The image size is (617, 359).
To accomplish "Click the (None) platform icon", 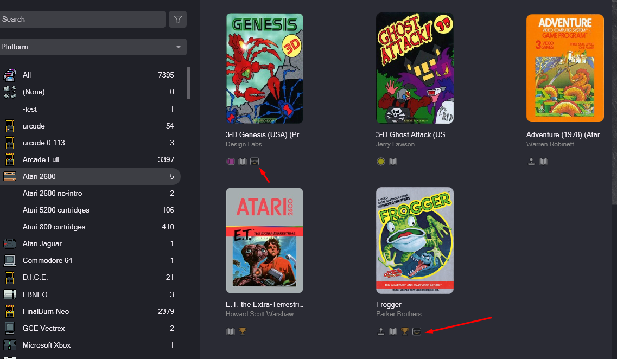I will point(10,92).
